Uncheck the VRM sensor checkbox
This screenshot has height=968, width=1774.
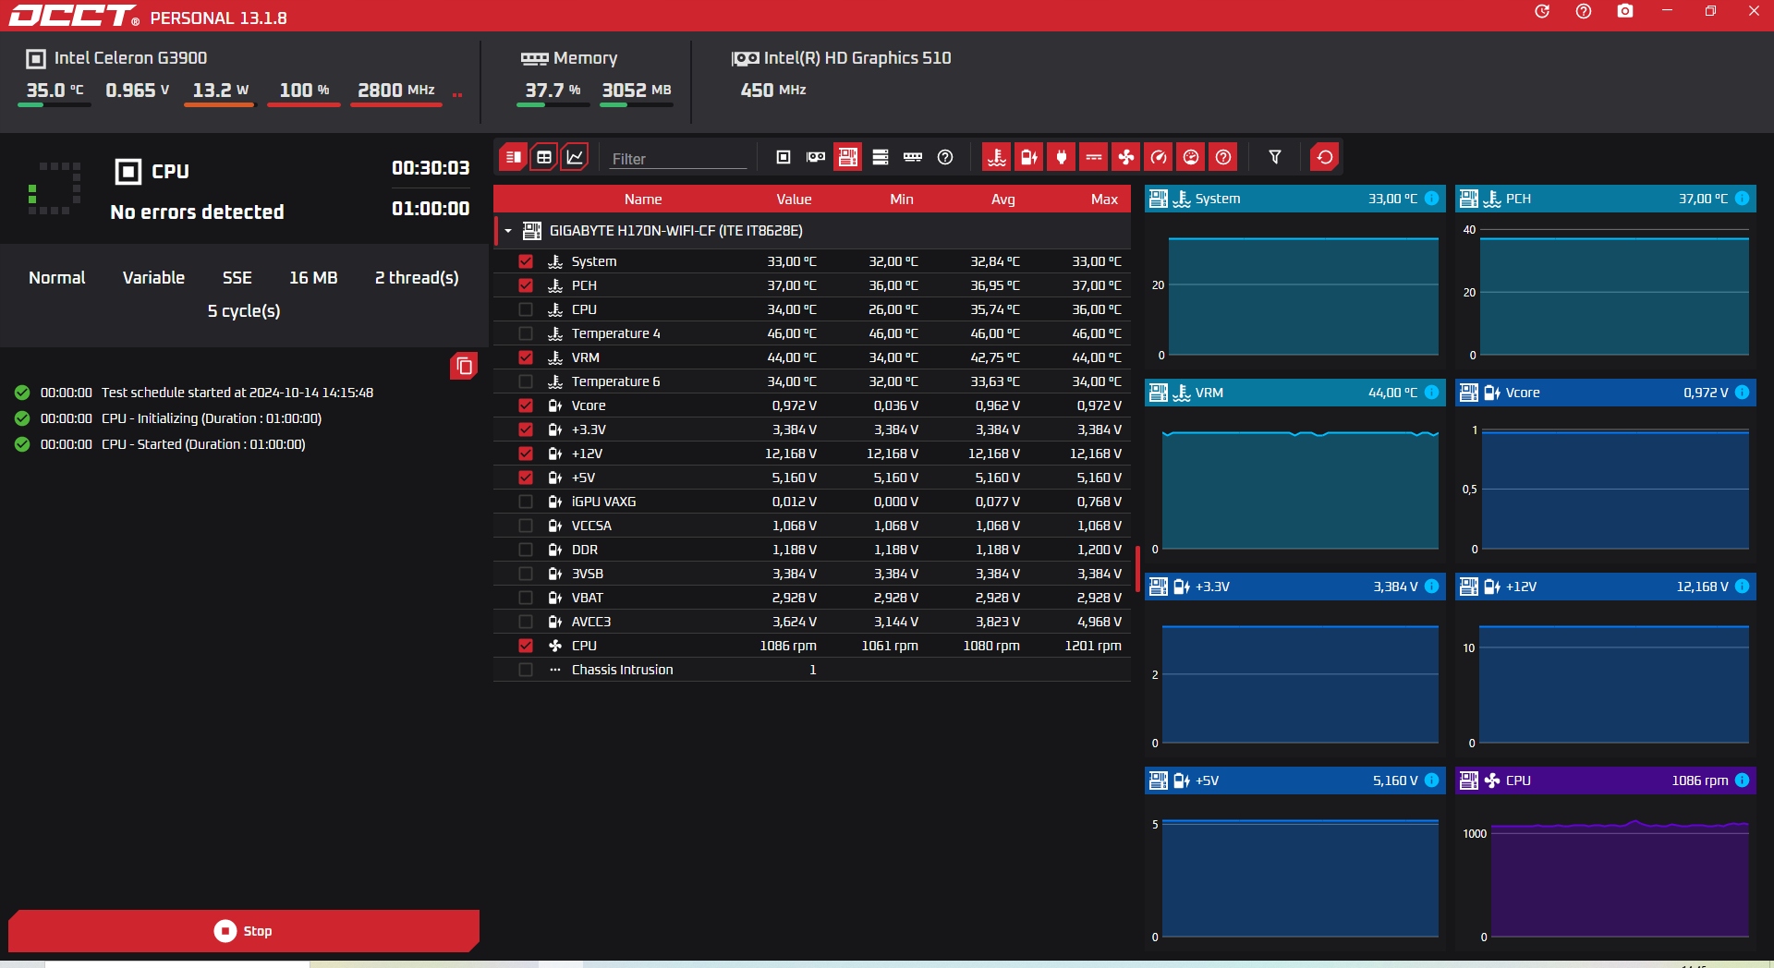tap(526, 357)
